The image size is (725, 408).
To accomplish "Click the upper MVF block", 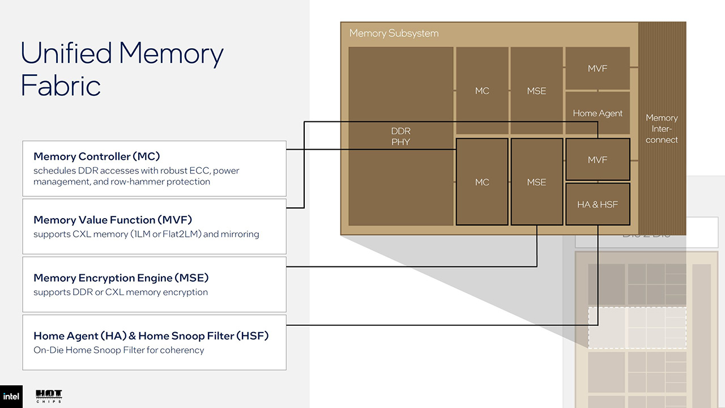I will point(598,68).
